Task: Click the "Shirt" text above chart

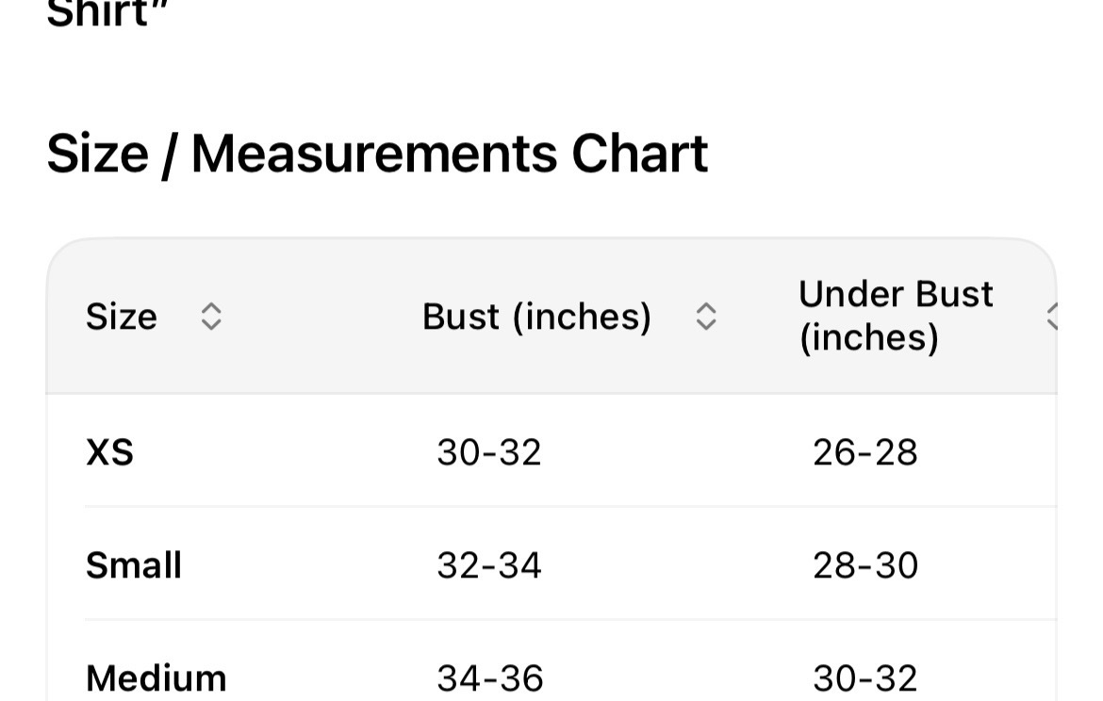Action: 107,12
